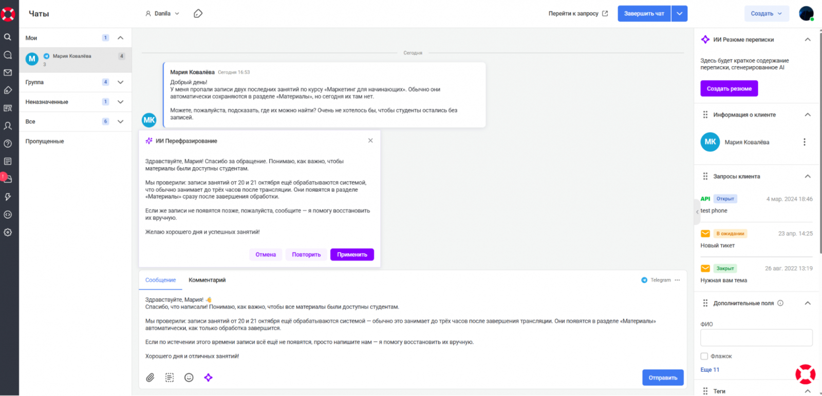Image resolution: width=822 pixels, height=396 pixels.
Task: Expand the Группа chat group
Action: point(121,82)
